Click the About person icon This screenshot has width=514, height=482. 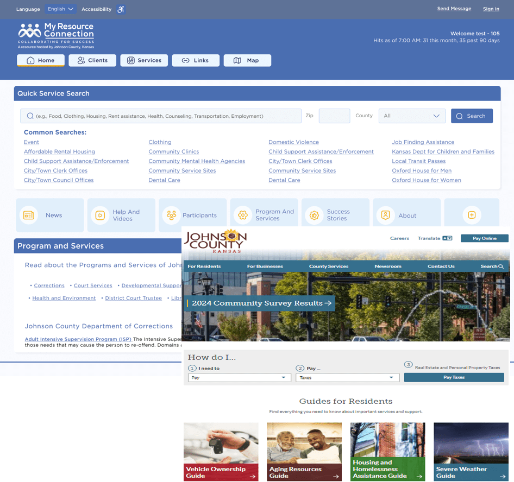(386, 215)
